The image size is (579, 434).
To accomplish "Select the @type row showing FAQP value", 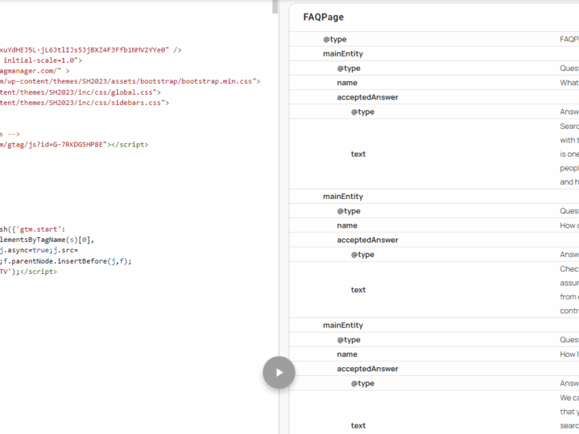I will 434,39.
